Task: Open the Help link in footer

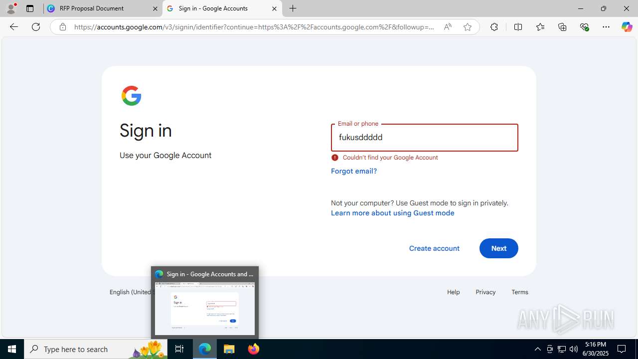Action: 454,292
